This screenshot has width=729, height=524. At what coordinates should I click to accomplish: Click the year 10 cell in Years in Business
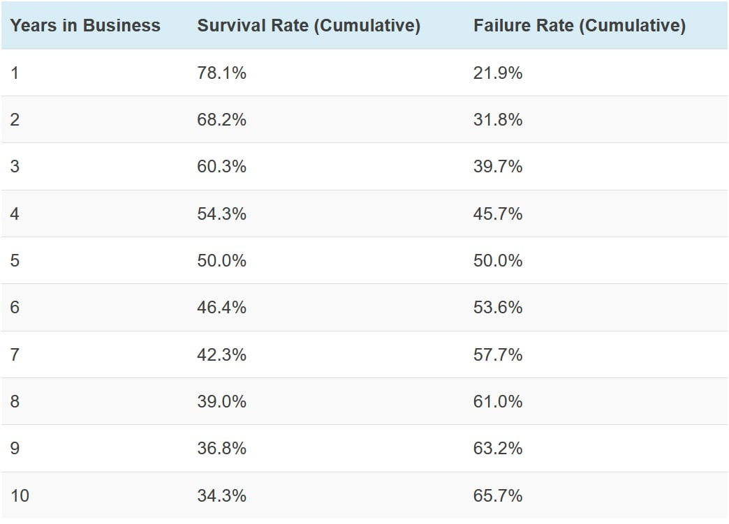(x=20, y=495)
